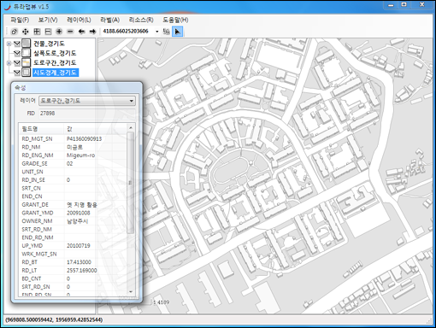
Task: Select the 실폭도로_경기도 layer name
Action: tap(55, 53)
